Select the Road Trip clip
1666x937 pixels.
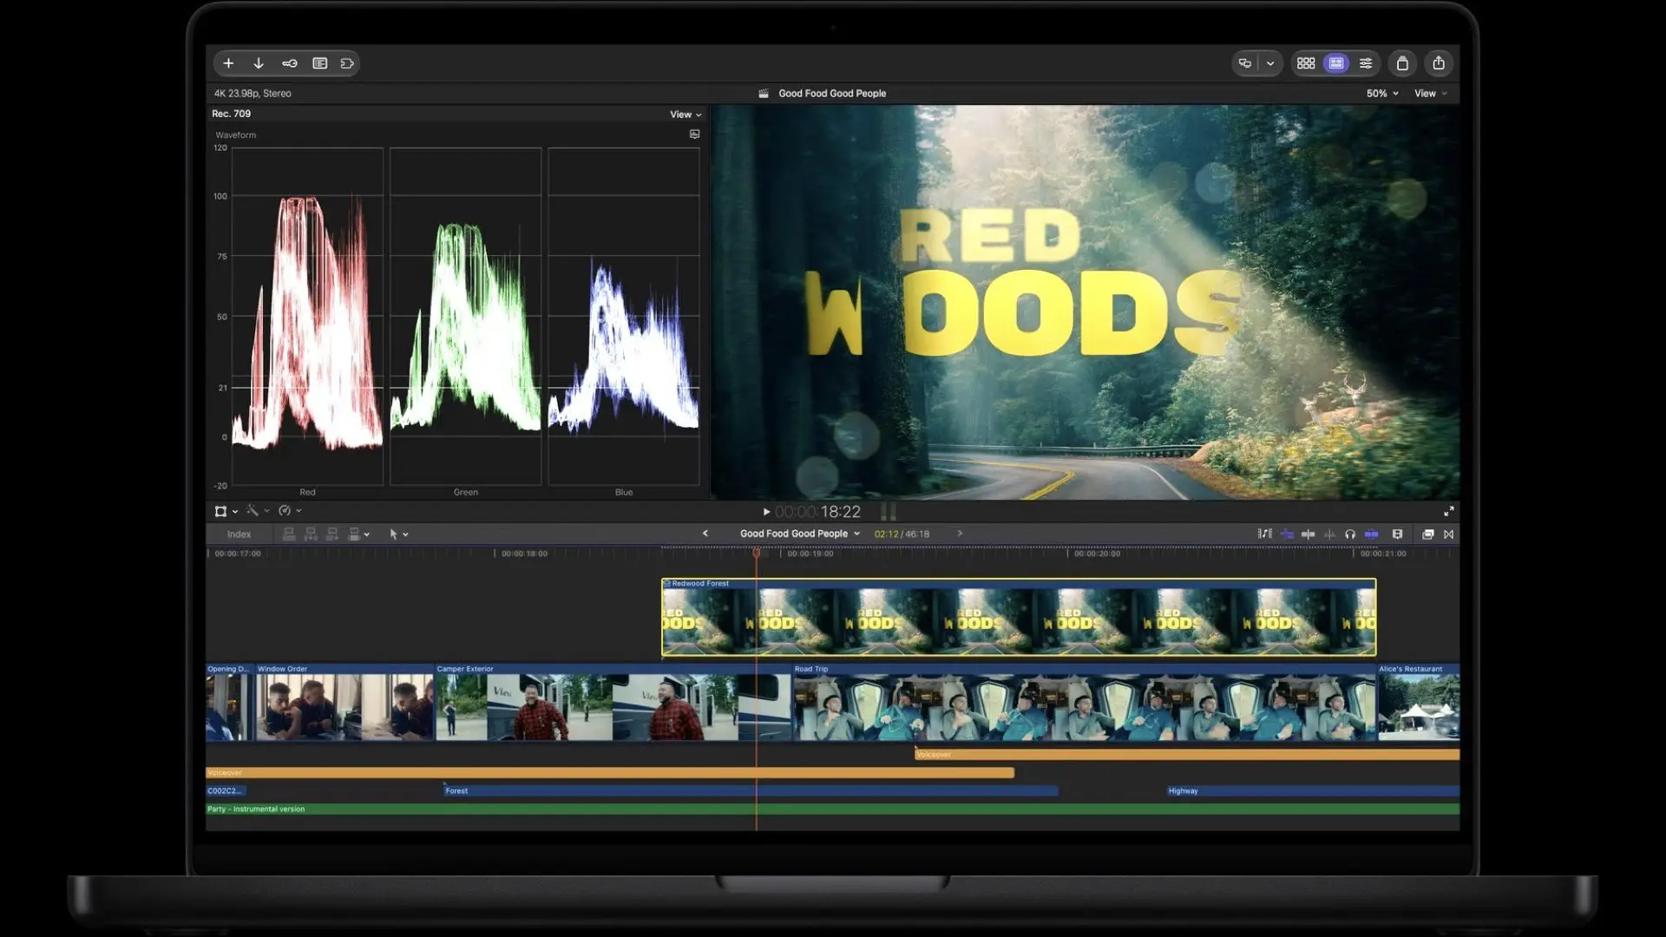(1085, 703)
